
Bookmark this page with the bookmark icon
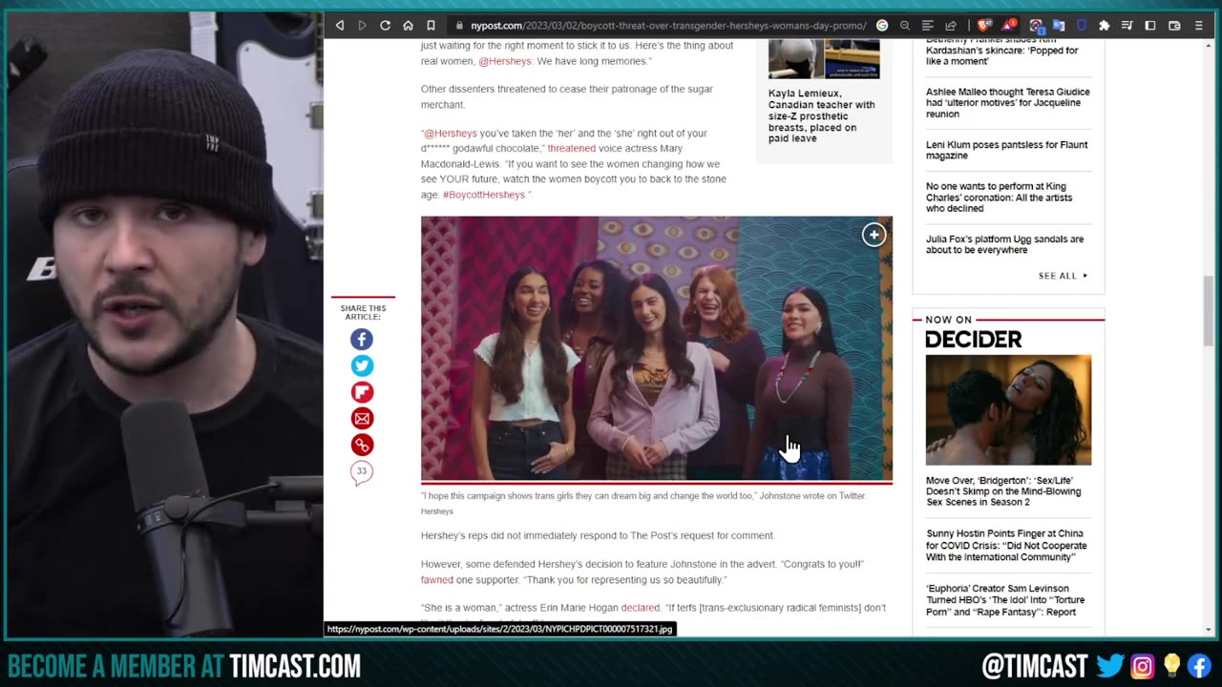(431, 26)
